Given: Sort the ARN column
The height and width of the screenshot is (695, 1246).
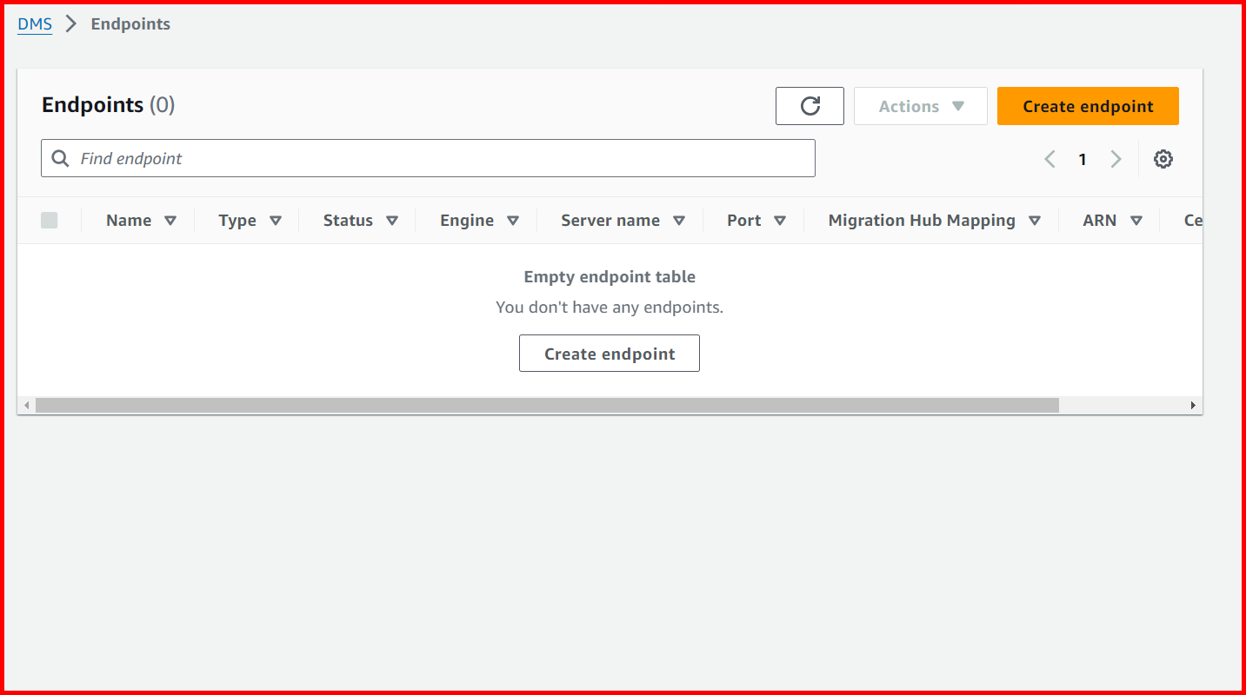Looking at the screenshot, I should pos(1136,220).
